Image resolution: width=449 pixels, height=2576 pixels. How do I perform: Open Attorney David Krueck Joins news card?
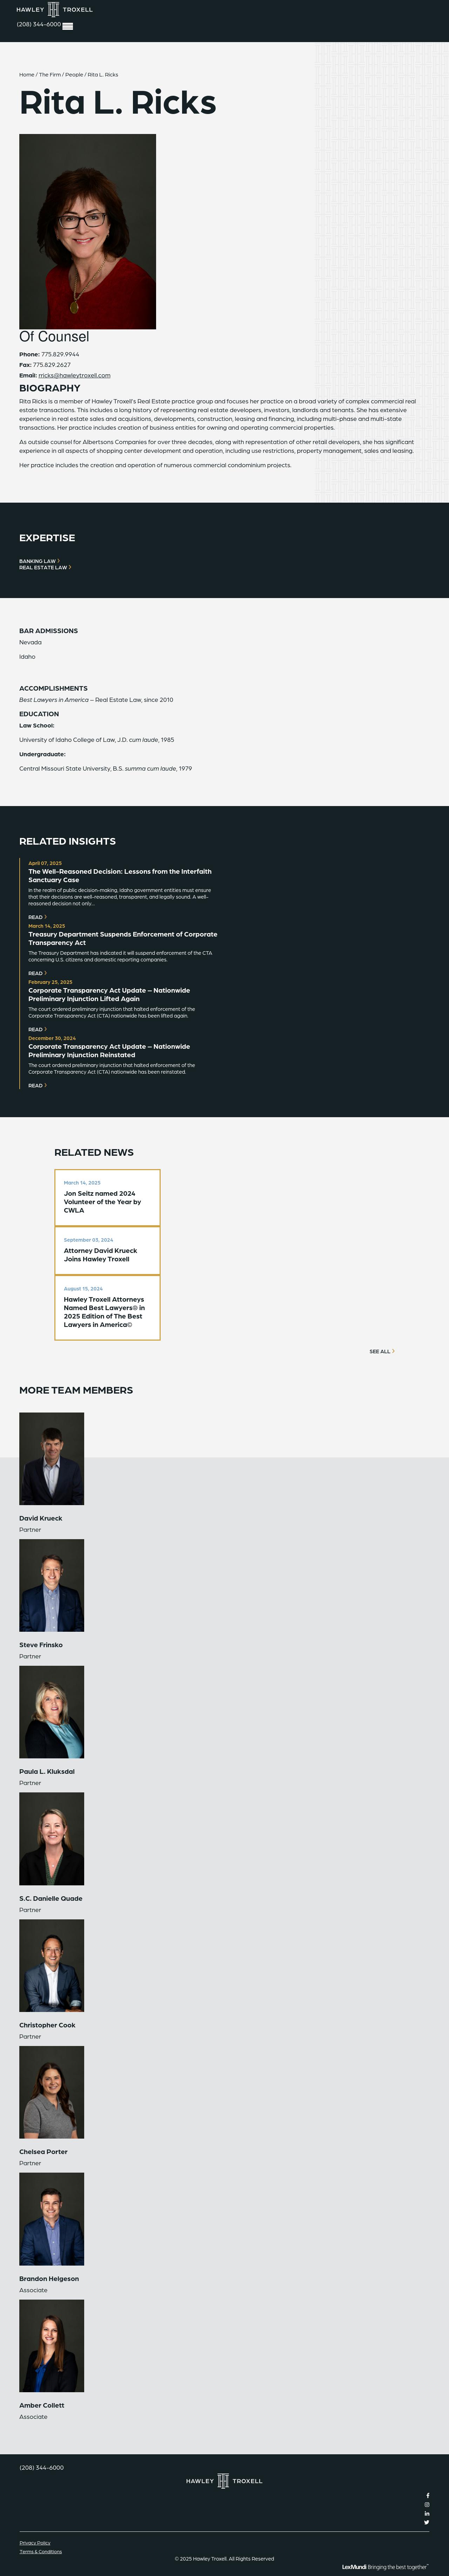click(x=107, y=1251)
